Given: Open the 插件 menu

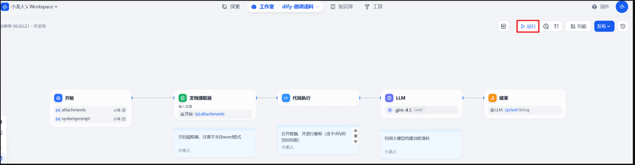Looking at the screenshot, I should click(601, 7).
